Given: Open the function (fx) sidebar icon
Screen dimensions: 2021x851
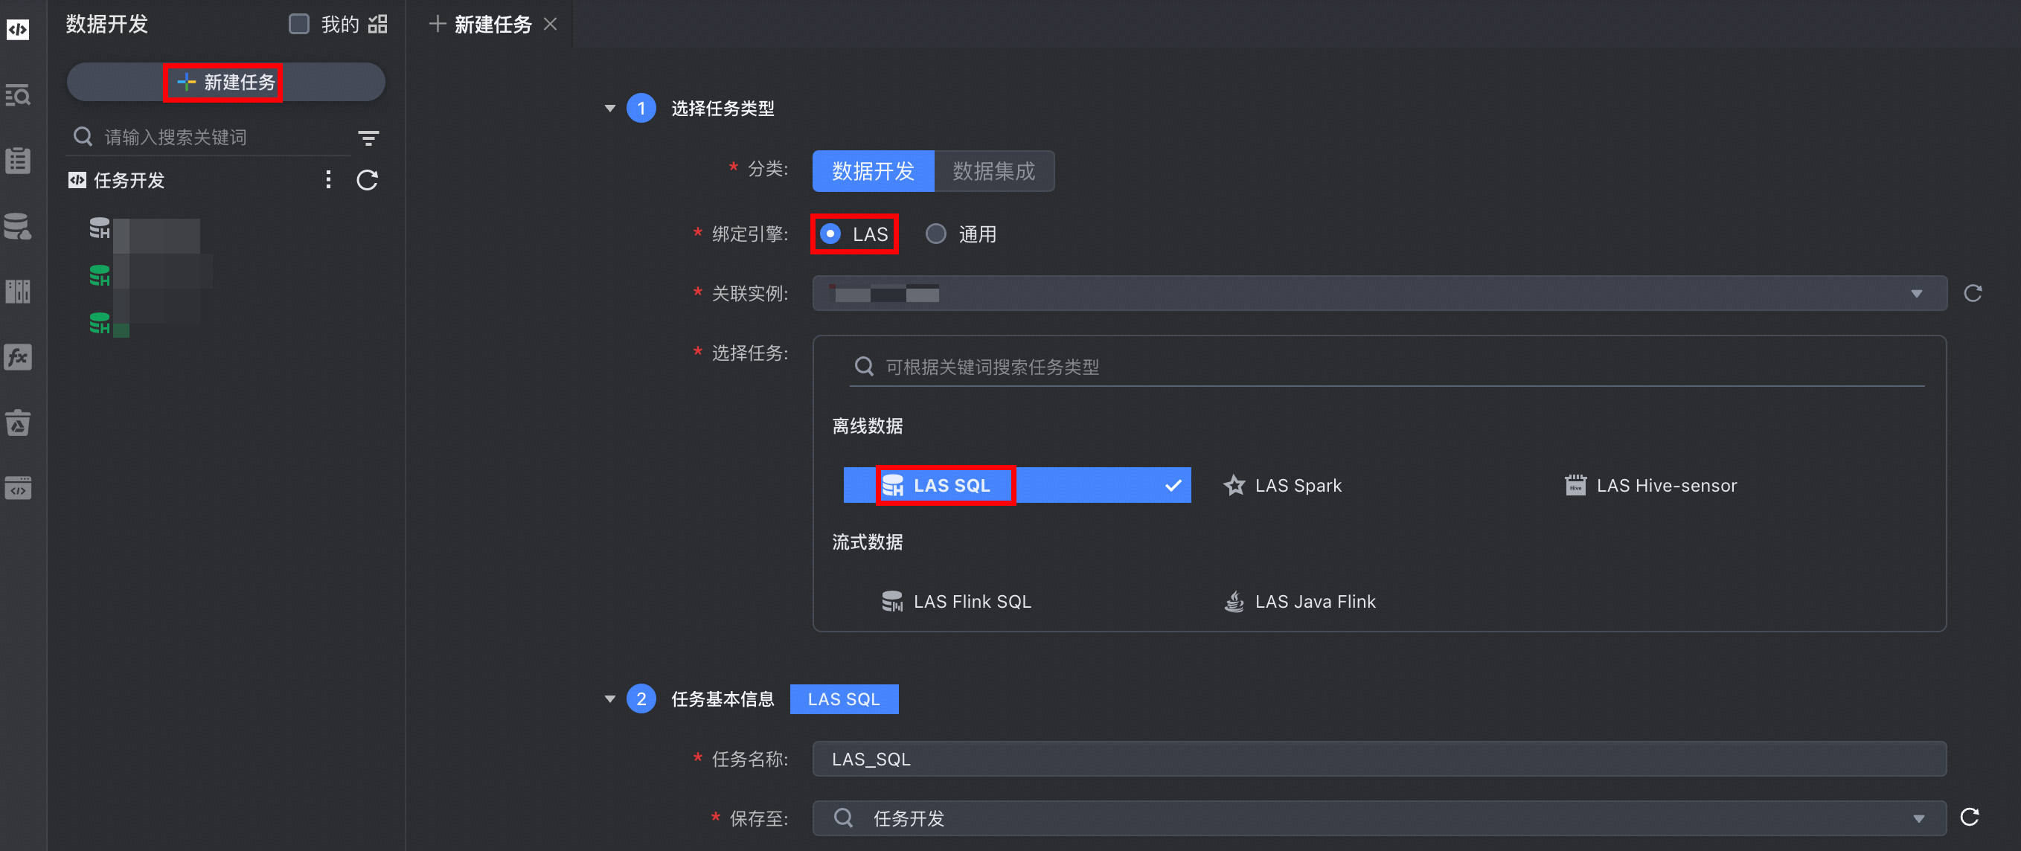Looking at the screenshot, I should 18,359.
